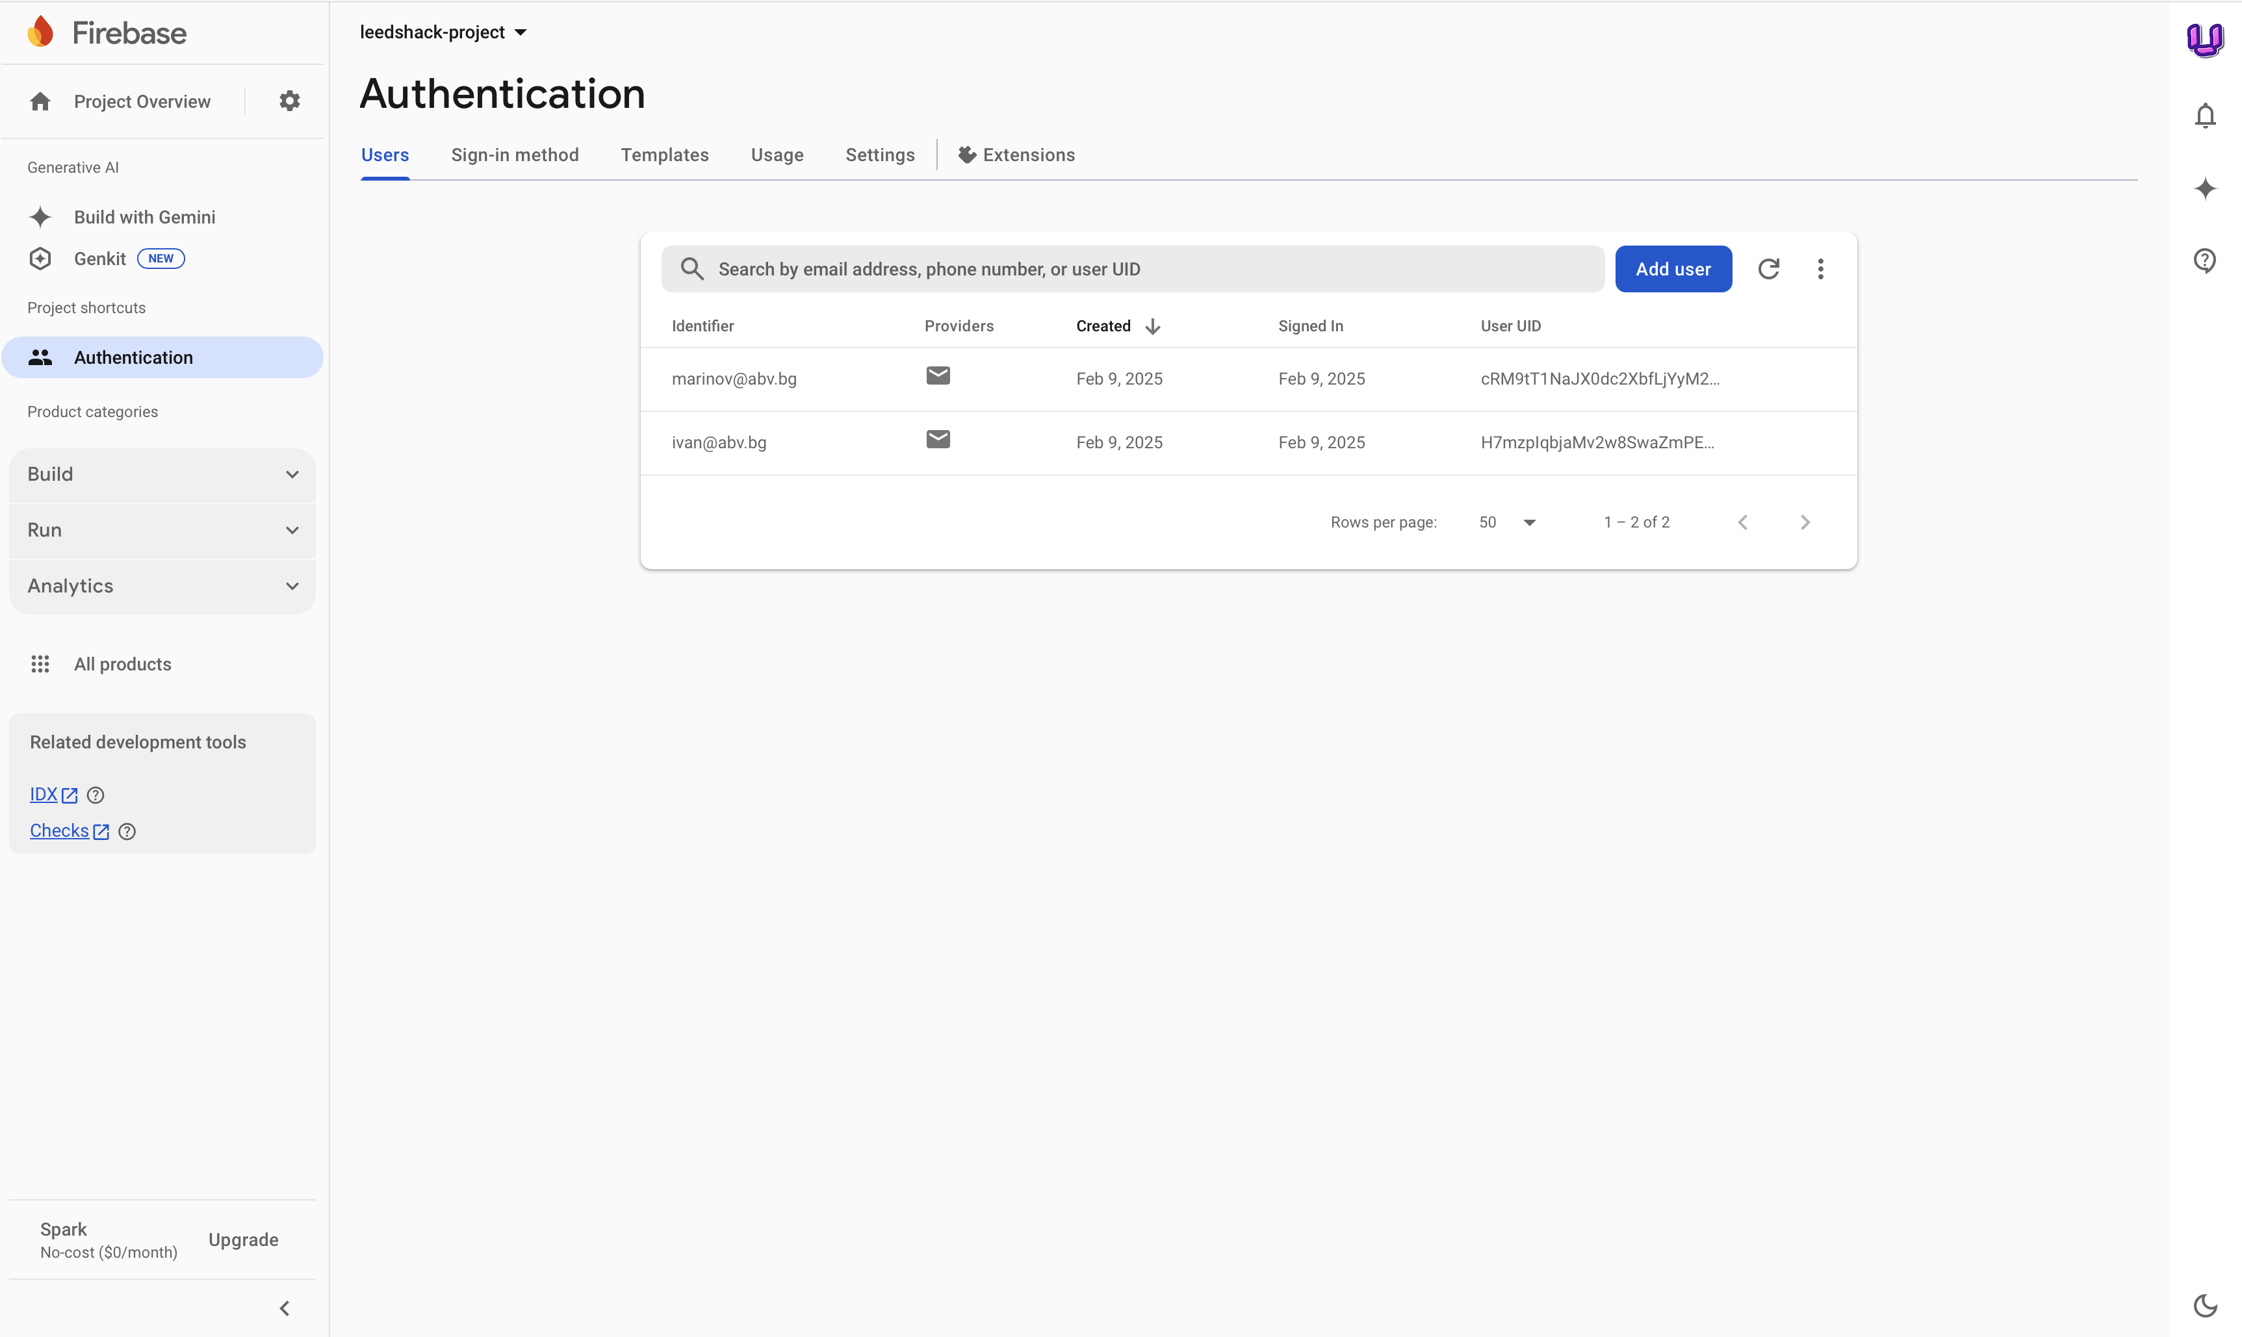2242x1337 pixels.
Task: Open the three-dot options menu
Action: tap(1820, 268)
